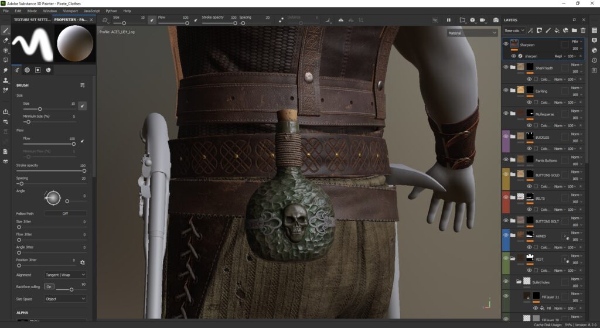The image size is (600, 328).
Task: Open the Size Space Object dropdown
Action: pyautogui.click(x=65, y=299)
